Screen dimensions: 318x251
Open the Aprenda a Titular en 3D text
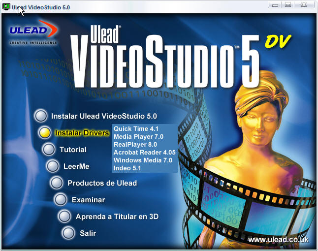117,217
